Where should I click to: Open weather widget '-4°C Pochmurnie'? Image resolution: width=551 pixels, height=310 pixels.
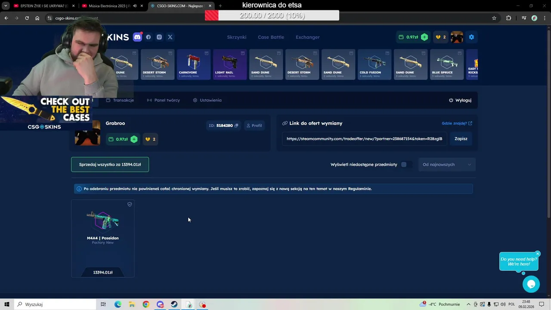(440, 304)
